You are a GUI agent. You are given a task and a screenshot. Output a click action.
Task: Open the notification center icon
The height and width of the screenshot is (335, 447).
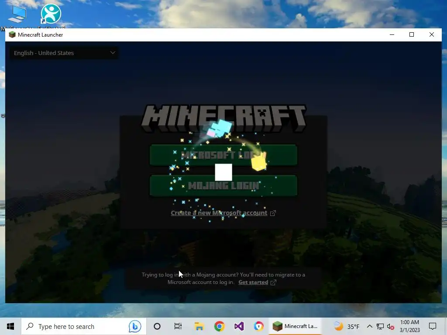(x=433, y=326)
